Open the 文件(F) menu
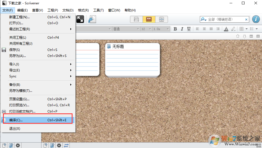The image size is (262, 148). pos(8,10)
